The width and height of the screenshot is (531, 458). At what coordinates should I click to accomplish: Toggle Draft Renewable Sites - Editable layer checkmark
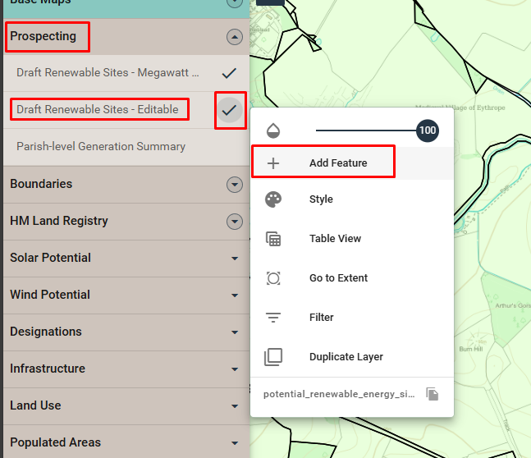pyautogui.click(x=229, y=110)
